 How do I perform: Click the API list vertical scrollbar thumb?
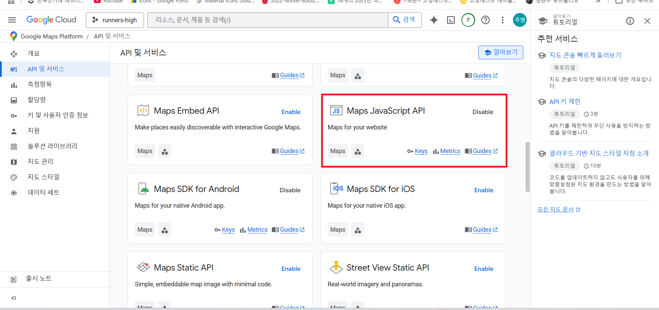(528, 167)
